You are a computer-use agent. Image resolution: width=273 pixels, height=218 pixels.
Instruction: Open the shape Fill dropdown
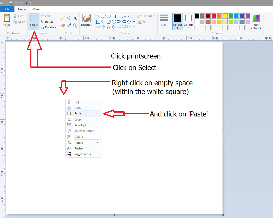[x=143, y=22]
